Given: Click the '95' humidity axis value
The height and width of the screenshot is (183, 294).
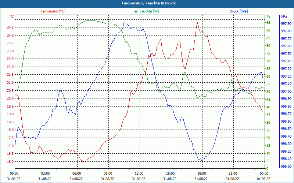Looking at the screenshot, I should 268,23.
